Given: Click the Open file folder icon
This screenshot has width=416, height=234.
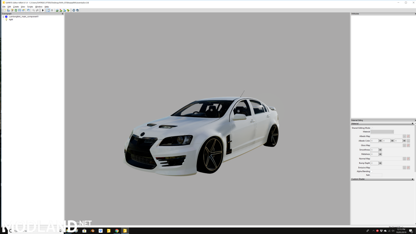Looking at the screenshot, I should tap(8, 10).
